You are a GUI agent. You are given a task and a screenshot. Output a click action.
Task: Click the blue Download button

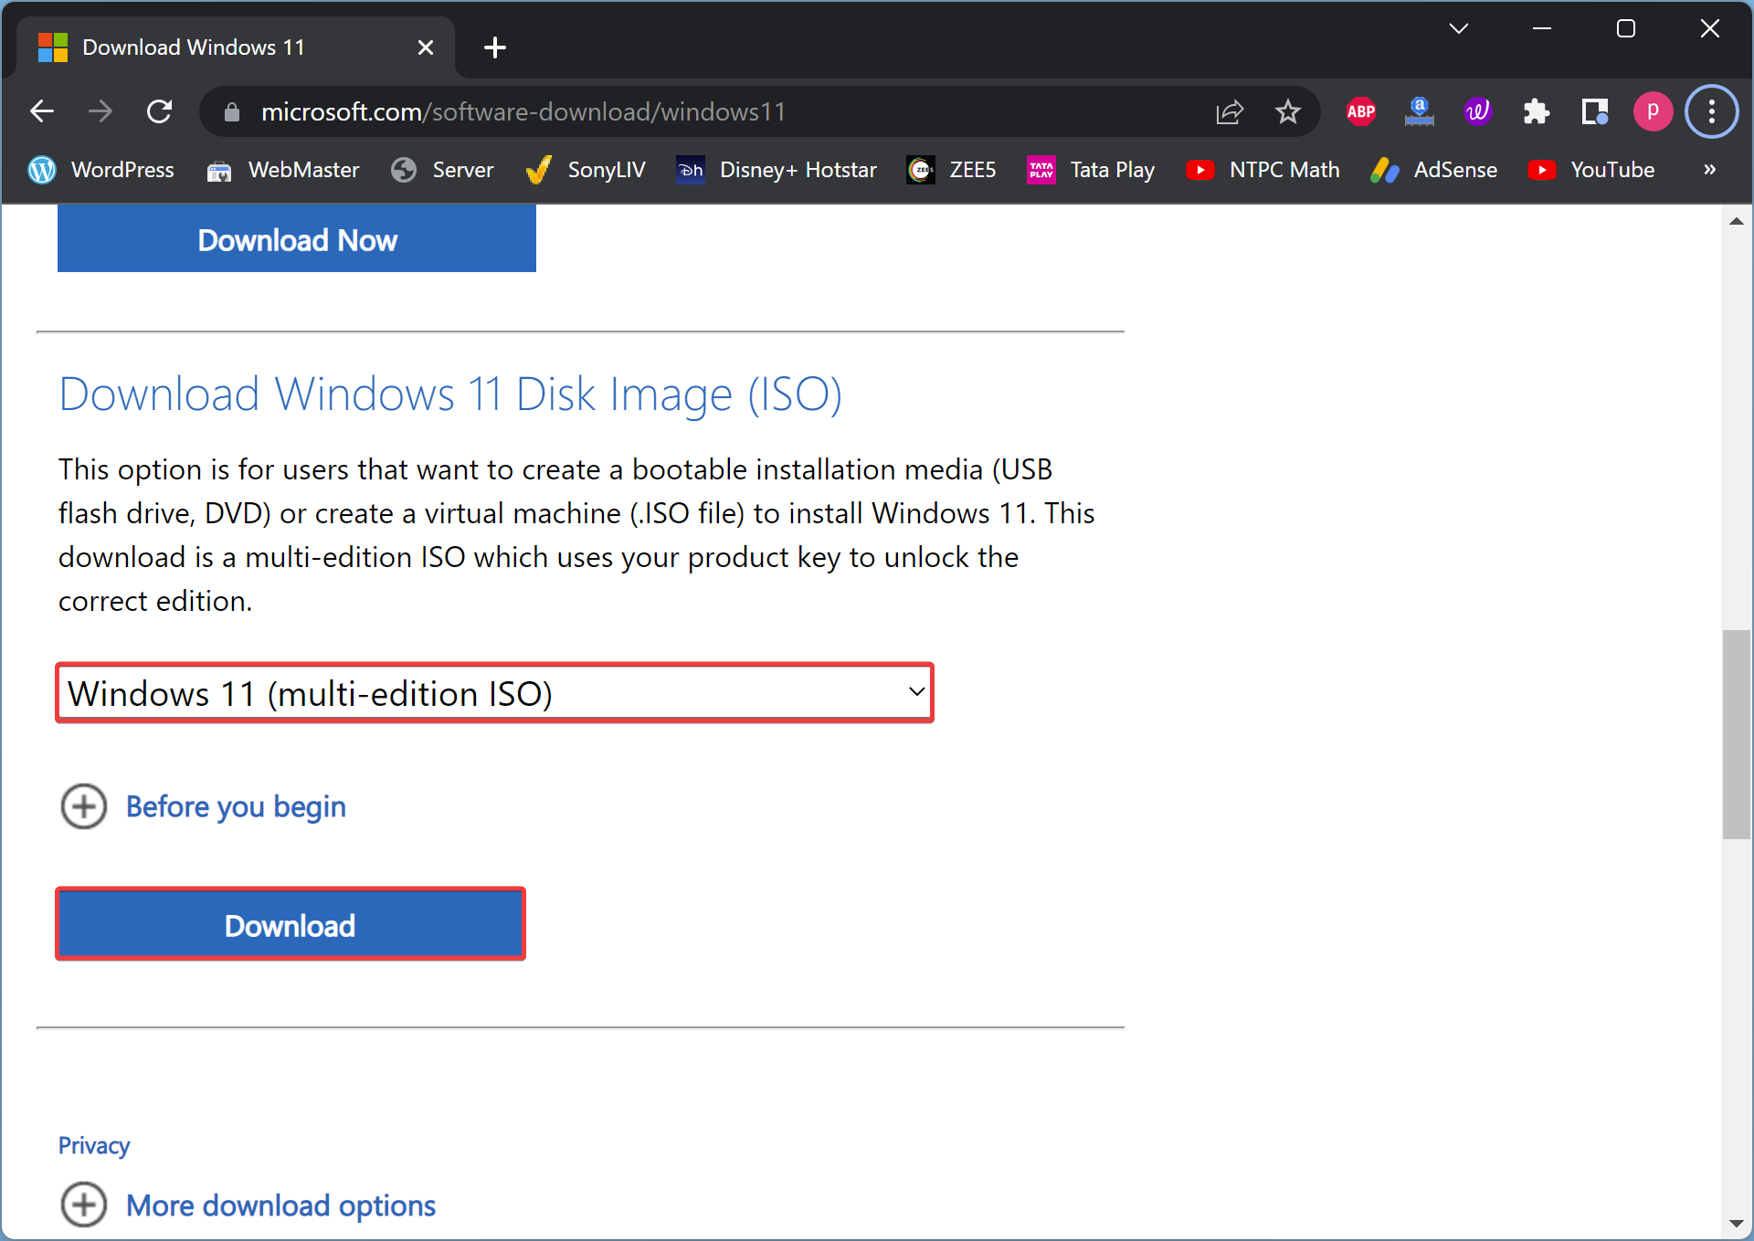click(x=291, y=924)
